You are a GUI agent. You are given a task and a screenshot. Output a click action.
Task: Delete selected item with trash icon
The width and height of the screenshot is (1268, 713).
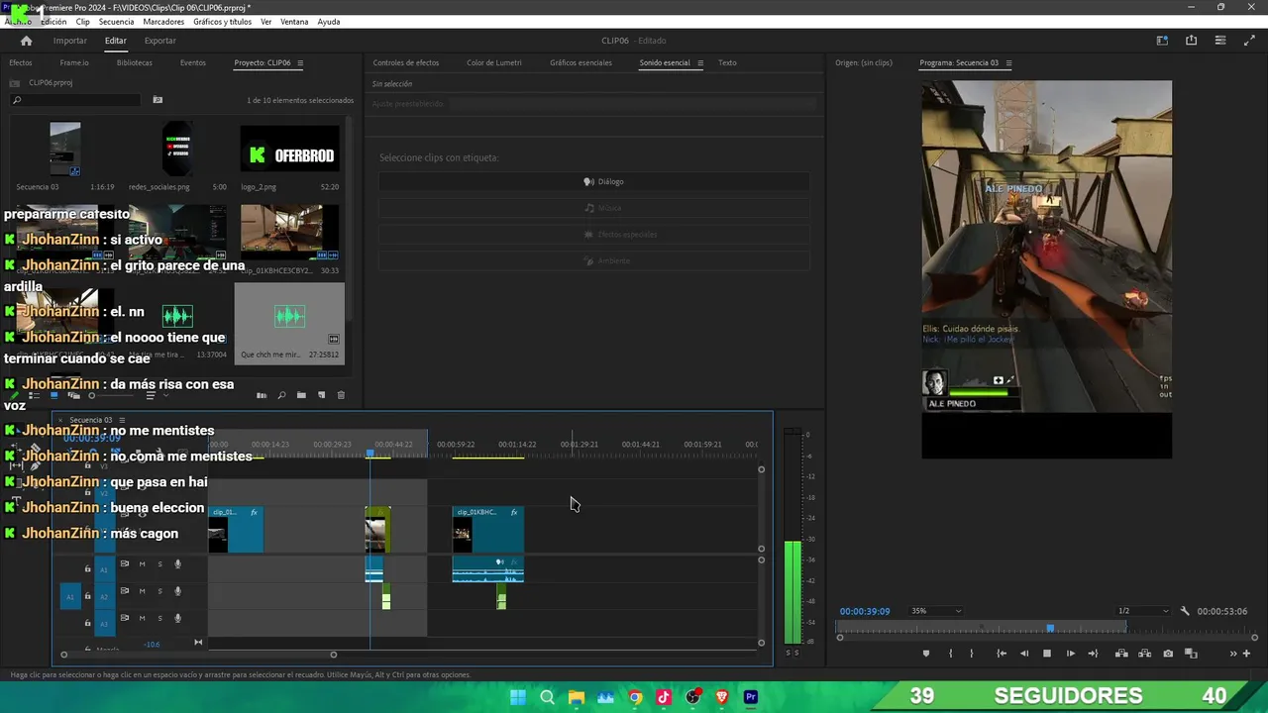[x=341, y=395]
